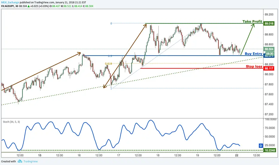Image resolution: width=279 pixels, height=165 pixels.
Task: Click the date 22 on time axis
Action: click(237, 155)
